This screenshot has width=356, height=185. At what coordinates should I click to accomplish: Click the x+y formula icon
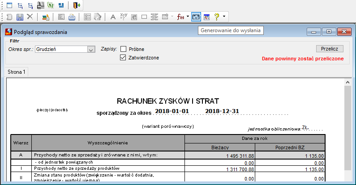tap(124, 17)
